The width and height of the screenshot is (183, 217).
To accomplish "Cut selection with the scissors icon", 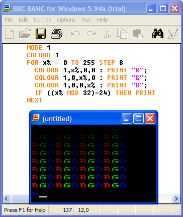I will (107, 34).
